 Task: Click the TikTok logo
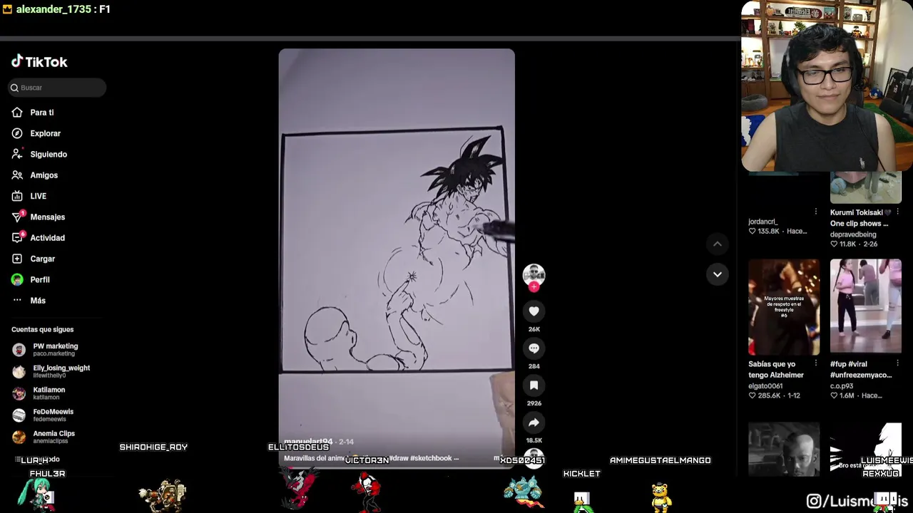[39, 62]
